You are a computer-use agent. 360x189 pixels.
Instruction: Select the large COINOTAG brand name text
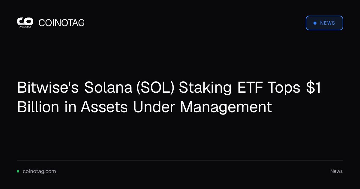click(61, 23)
